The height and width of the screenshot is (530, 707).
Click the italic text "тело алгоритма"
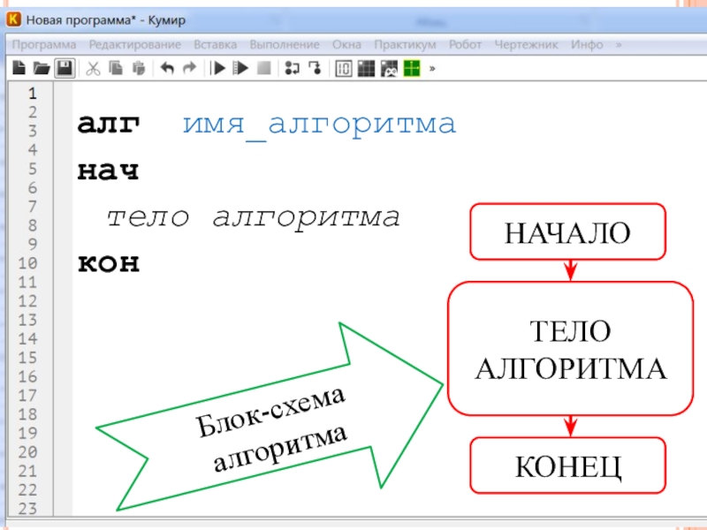point(253,218)
